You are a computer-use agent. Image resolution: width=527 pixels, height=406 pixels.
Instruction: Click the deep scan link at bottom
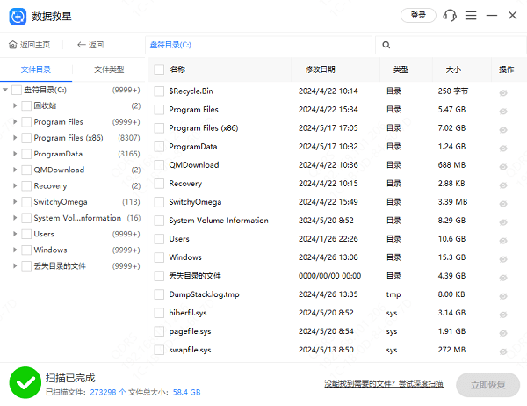pyautogui.click(x=383, y=383)
